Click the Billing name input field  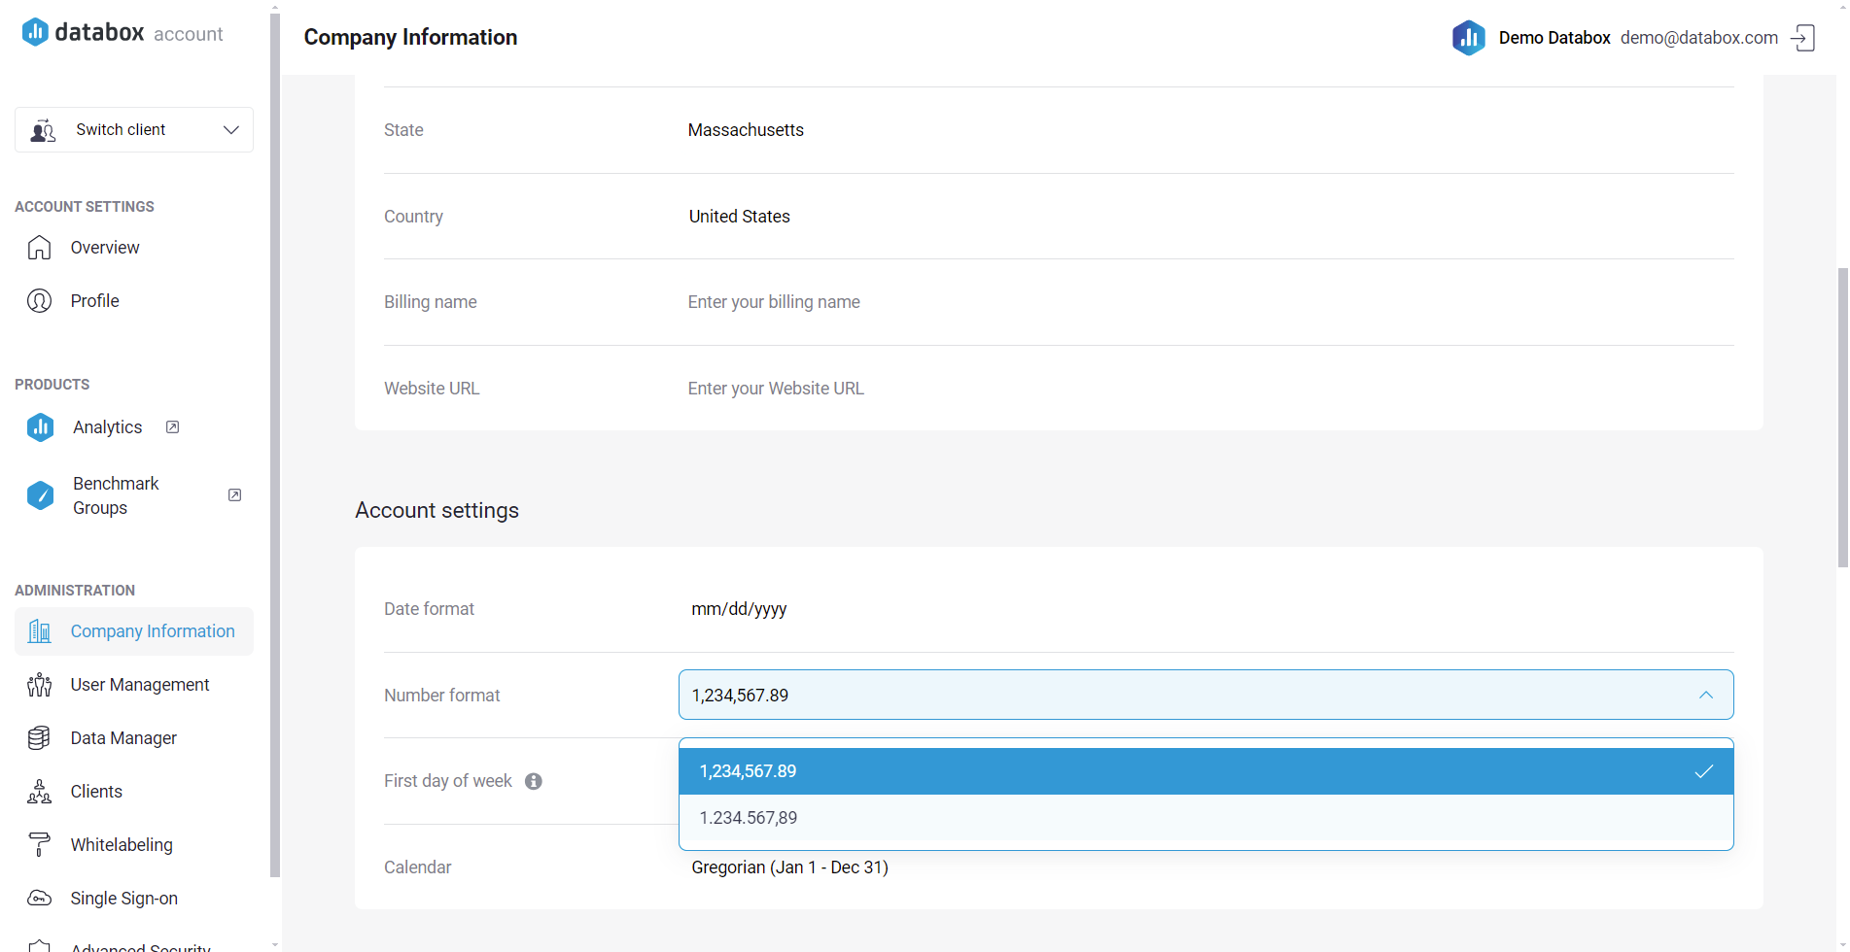pyautogui.click(x=1205, y=302)
